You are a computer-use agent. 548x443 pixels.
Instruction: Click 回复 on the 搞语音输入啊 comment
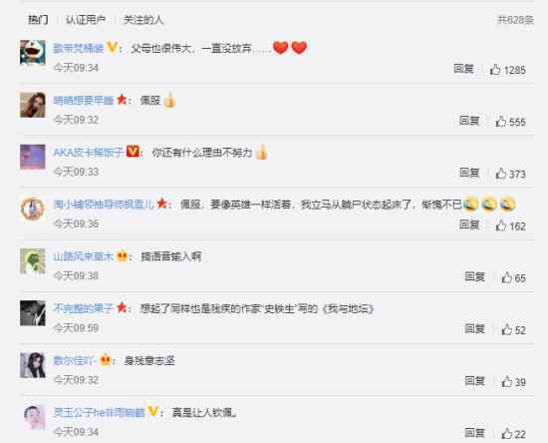(474, 276)
